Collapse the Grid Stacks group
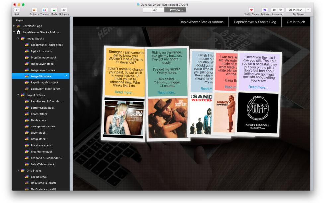 click(x=18, y=170)
